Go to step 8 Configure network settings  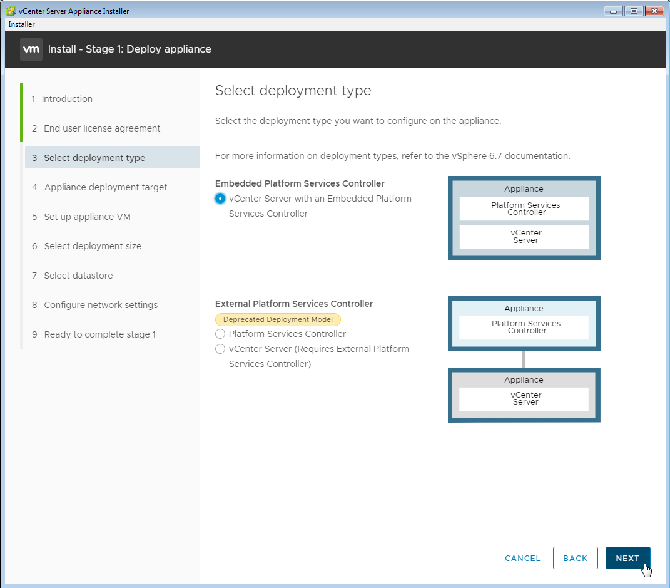101,305
